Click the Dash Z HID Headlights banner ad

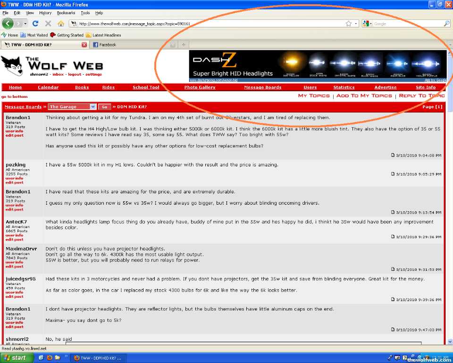click(318, 66)
